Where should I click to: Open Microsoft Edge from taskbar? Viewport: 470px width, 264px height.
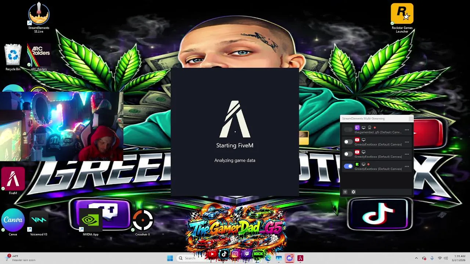click(268, 258)
